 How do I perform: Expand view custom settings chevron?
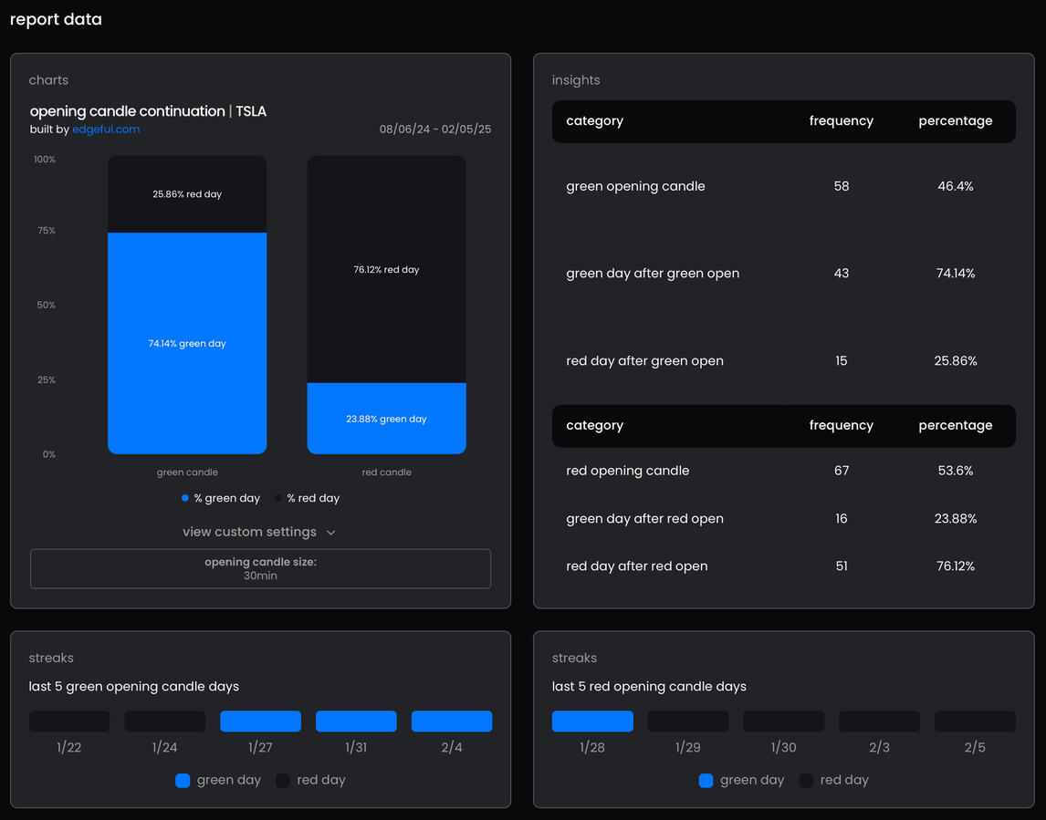(x=331, y=533)
